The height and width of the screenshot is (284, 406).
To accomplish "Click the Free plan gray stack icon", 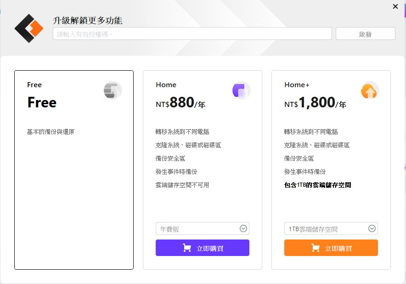I will [113, 91].
